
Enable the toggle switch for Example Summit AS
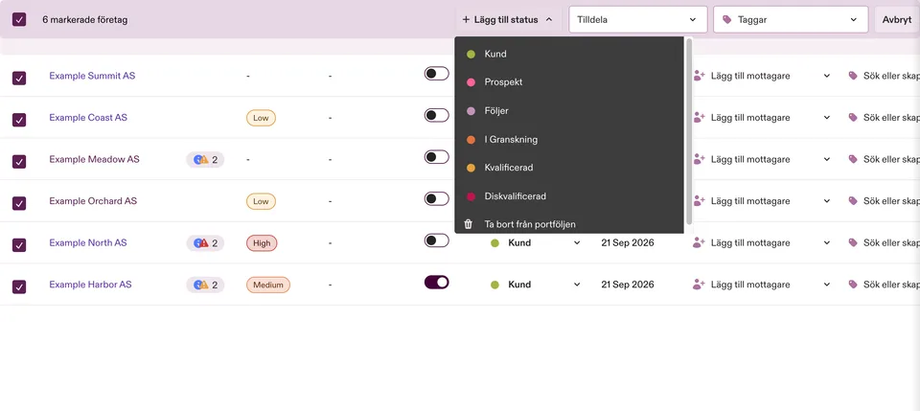point(437,73)
